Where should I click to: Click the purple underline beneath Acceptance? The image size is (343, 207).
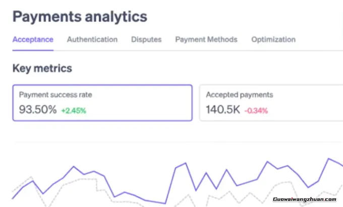tap(33, 49)
